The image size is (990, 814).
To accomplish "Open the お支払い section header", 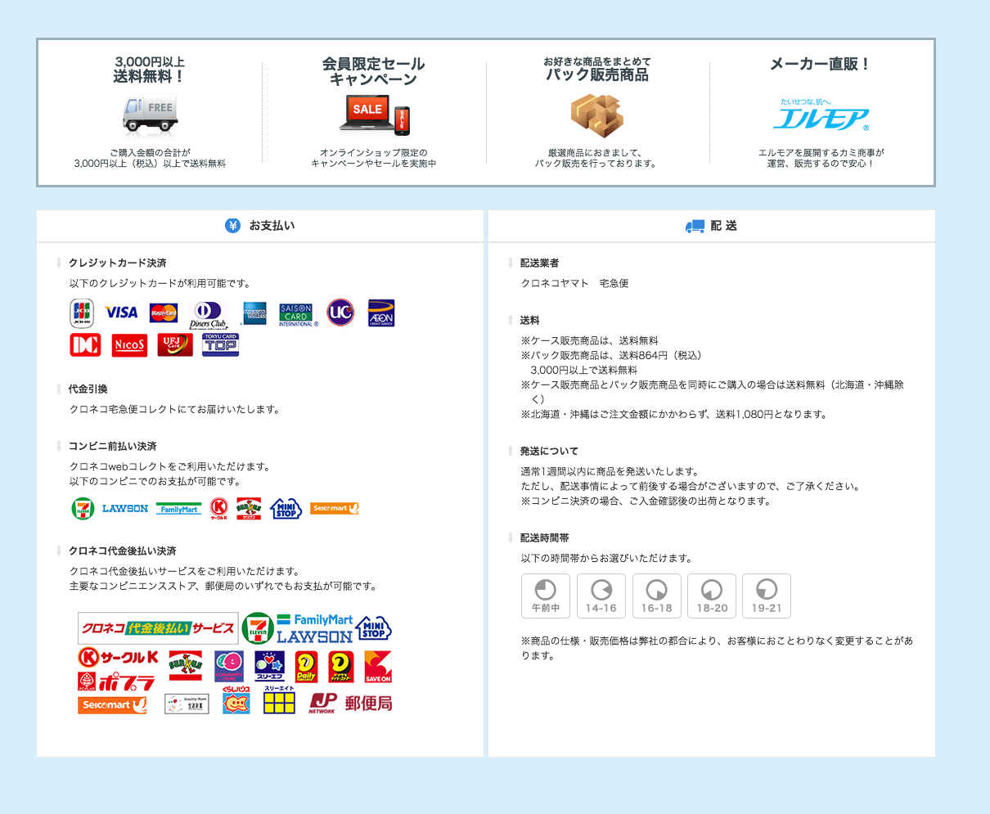I will (260, 225).
